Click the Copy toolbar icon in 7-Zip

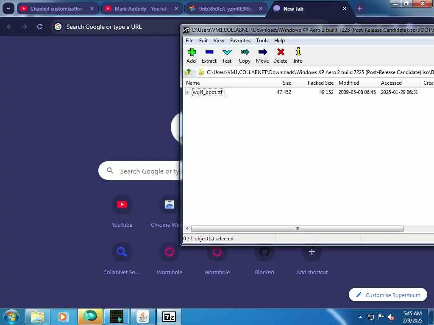245,55
